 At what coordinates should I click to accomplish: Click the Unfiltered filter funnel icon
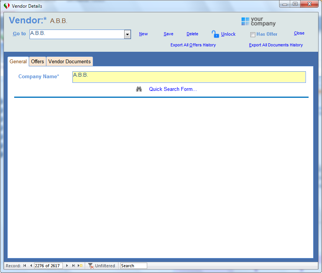pos(91,266)
